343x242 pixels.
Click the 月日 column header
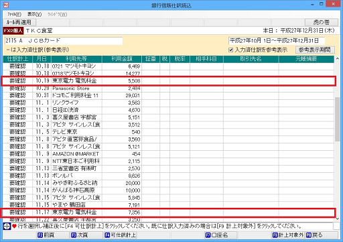[x=42, y=59]
